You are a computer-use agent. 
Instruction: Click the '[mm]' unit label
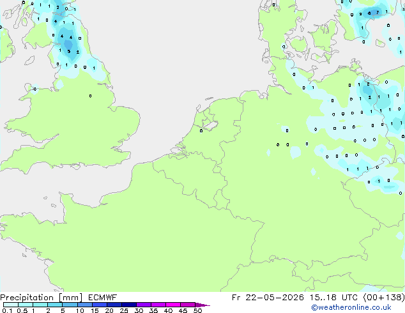coord(70,298)
